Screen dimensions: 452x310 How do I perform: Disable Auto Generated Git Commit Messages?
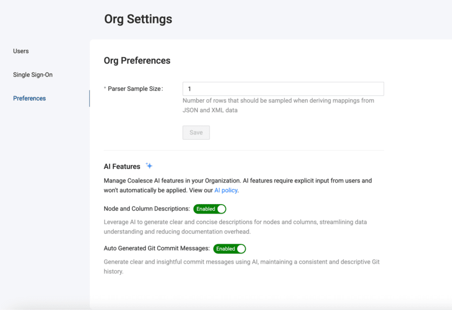230,249
